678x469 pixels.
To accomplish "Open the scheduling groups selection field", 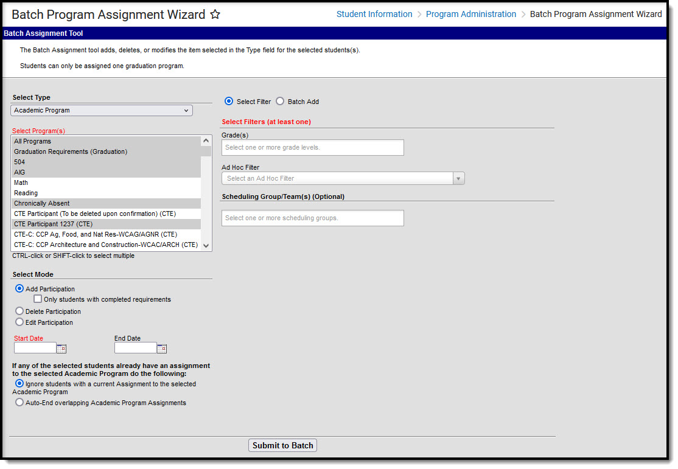I will coord(313,218).
